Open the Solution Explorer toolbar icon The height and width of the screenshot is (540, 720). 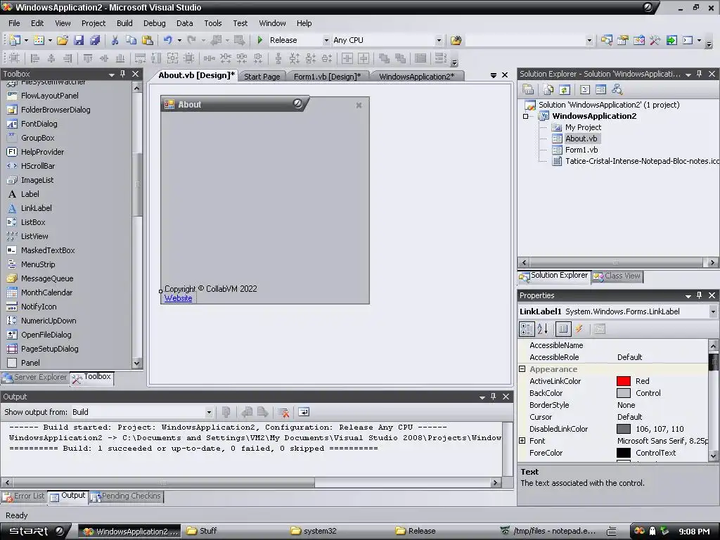[607, 40]
